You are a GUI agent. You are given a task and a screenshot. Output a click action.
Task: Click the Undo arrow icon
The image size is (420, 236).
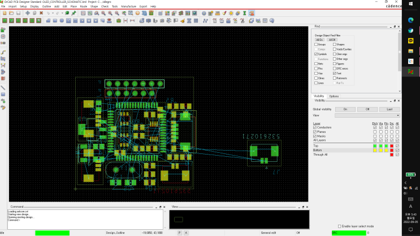click(49, 12)
